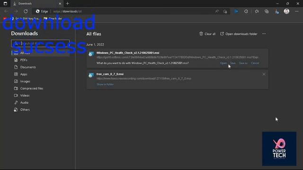Open a new browser tab
This screenshot has height=170, width=303.
coord(67,3)
